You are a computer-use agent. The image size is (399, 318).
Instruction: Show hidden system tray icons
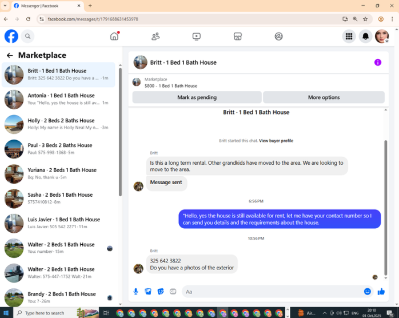click(x=325, y=313)
